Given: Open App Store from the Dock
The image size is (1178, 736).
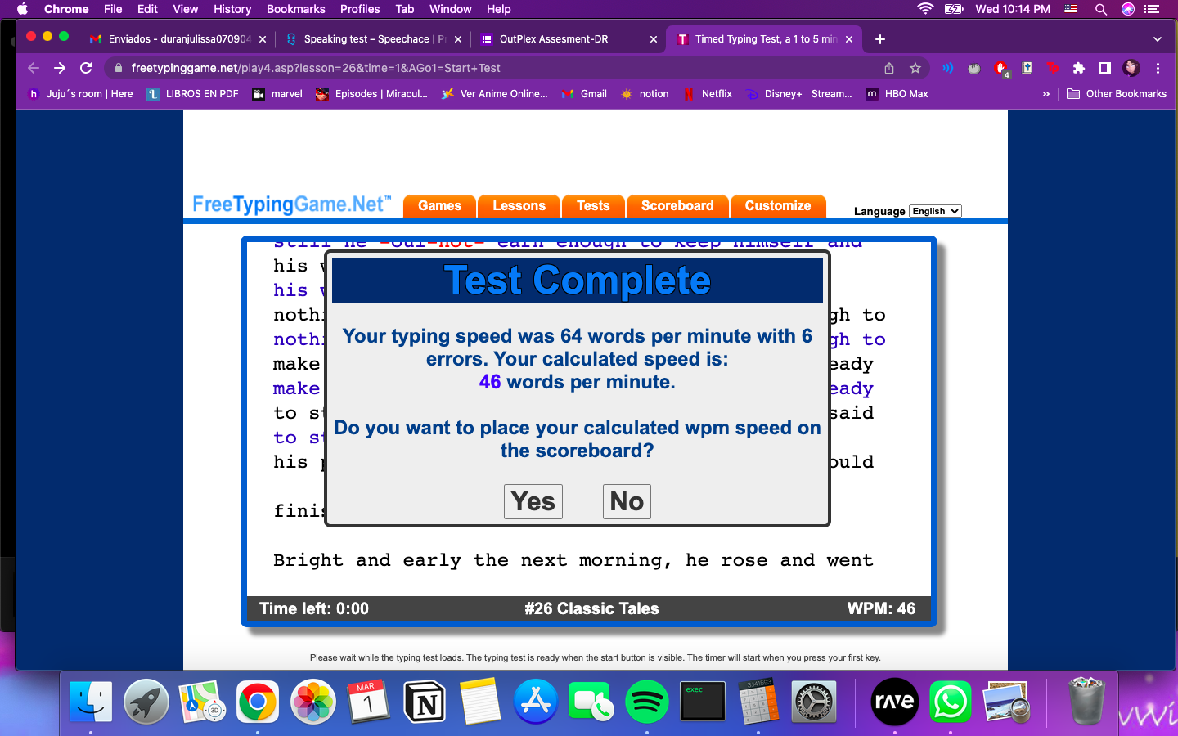Looking at the screenshot, I should (536, 702).
